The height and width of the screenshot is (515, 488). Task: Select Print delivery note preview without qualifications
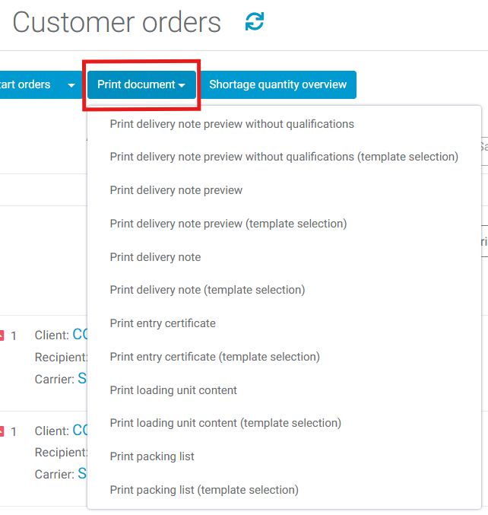(x=232, y=124)
